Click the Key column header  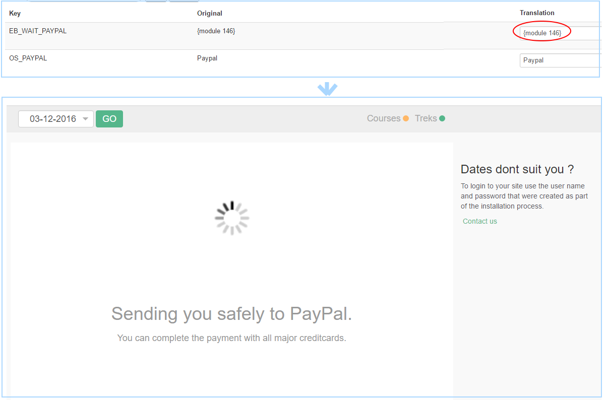tap(15, 13)
